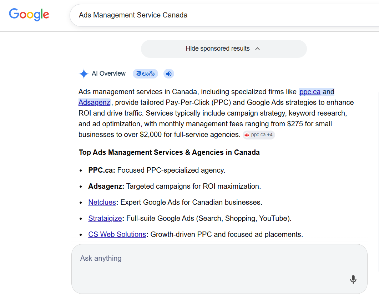Open the ppc.ca +4 sources chip
The image size is (379, 300).
259,135
